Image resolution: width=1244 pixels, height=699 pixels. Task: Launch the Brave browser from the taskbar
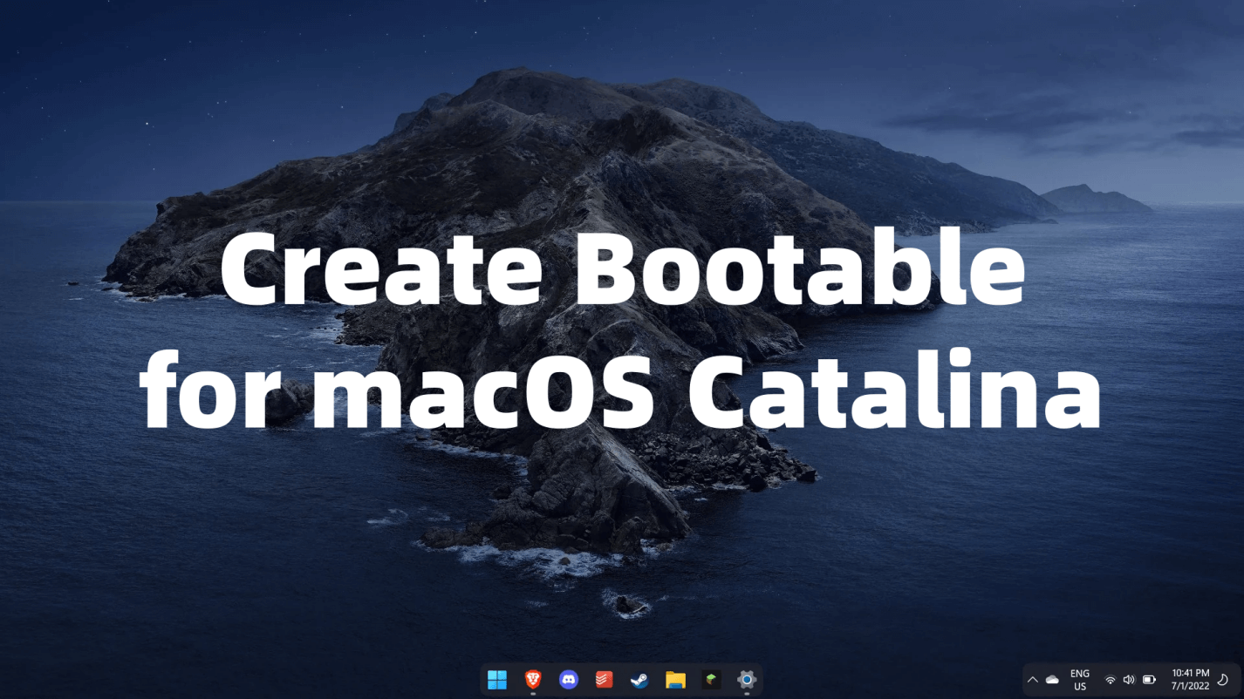pos(533,680)
